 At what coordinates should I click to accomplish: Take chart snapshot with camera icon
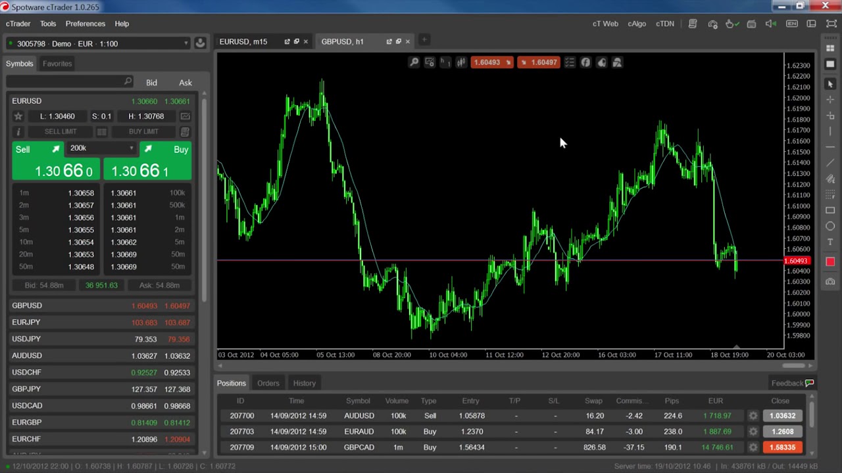point(830,282)
